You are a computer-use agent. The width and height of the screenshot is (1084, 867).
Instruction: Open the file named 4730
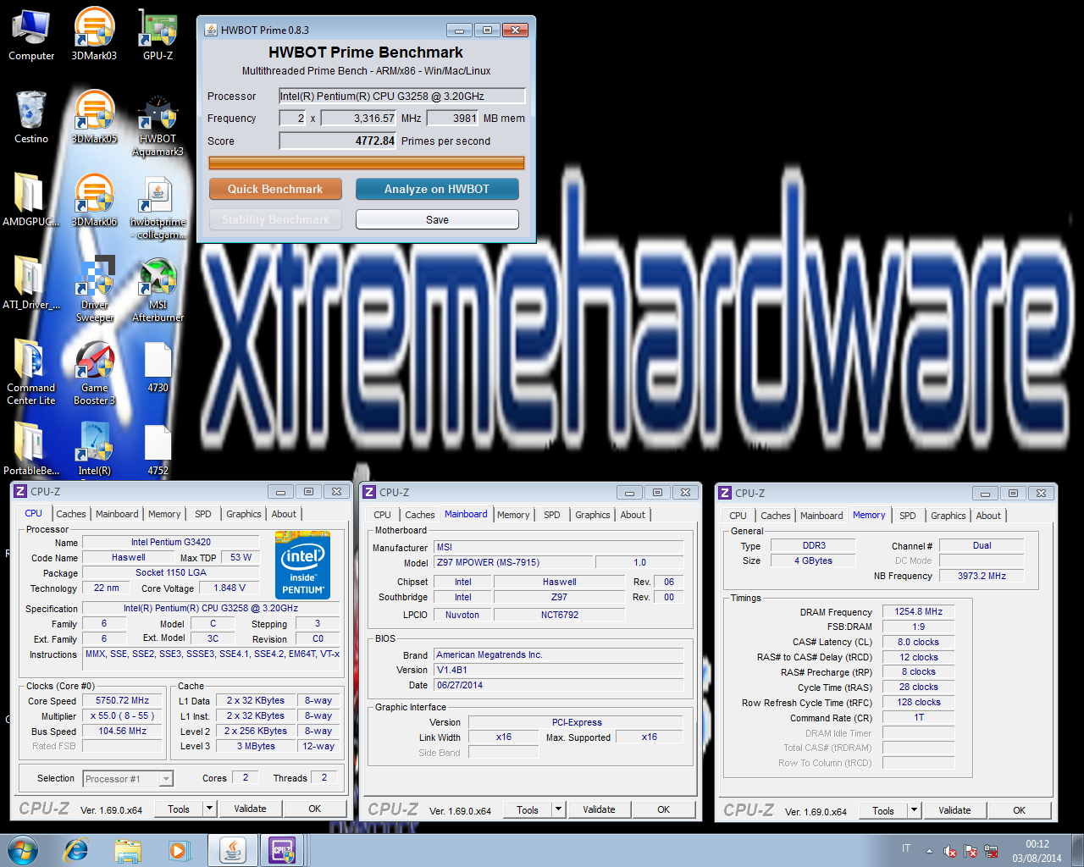158,366
